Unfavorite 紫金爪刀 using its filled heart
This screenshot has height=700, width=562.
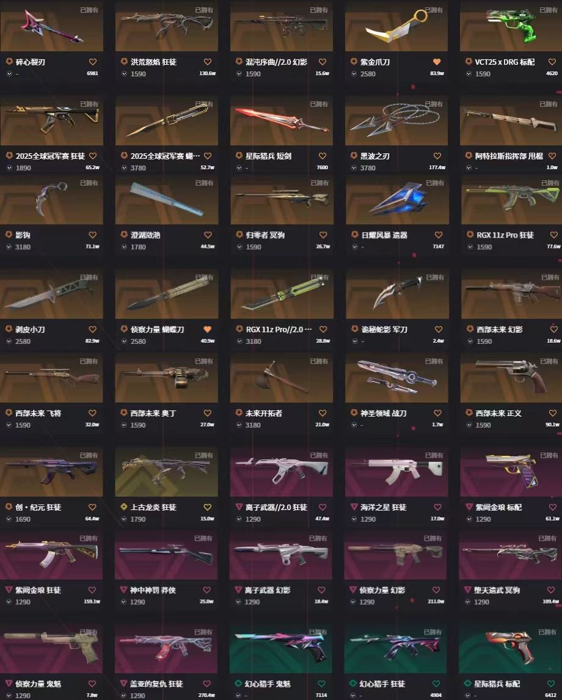coord(437,62)
